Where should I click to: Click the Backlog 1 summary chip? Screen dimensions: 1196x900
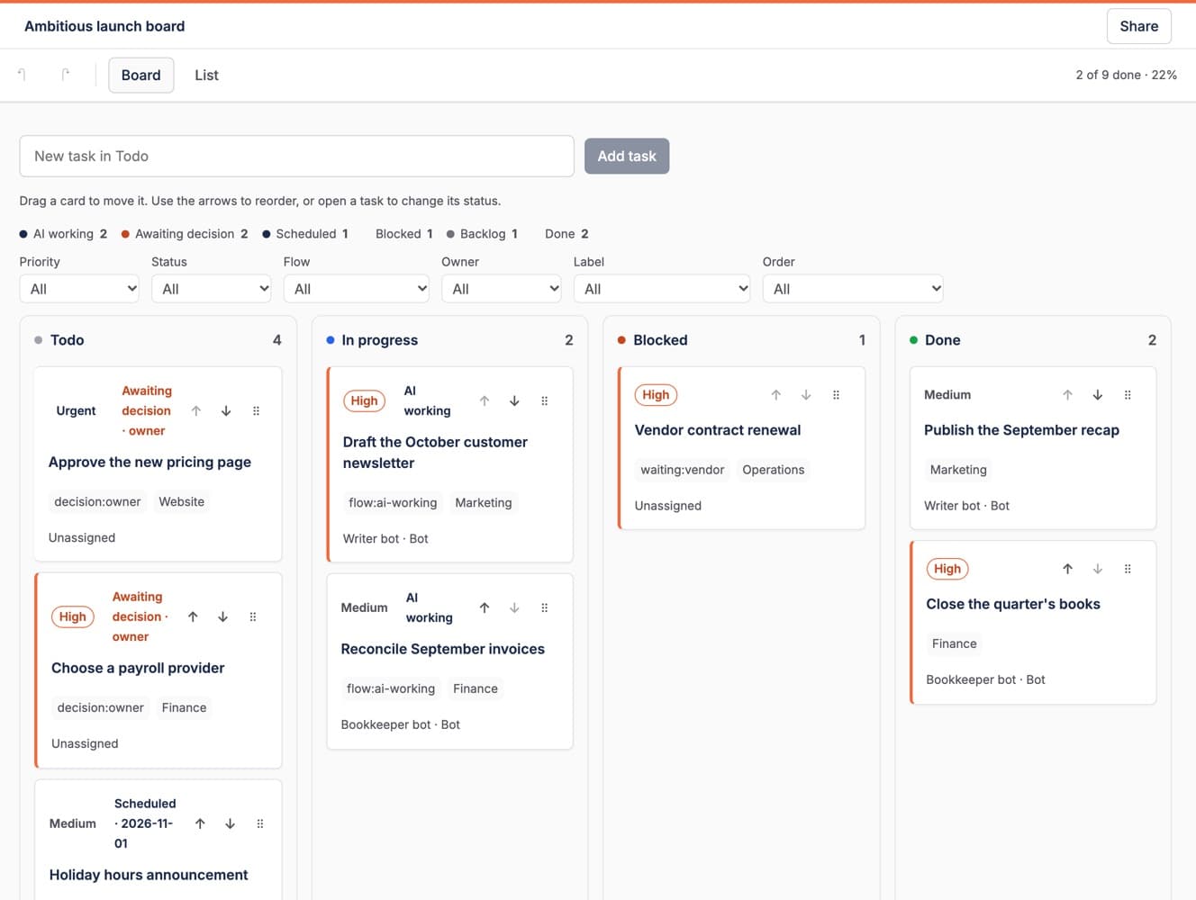click(482, 234)
